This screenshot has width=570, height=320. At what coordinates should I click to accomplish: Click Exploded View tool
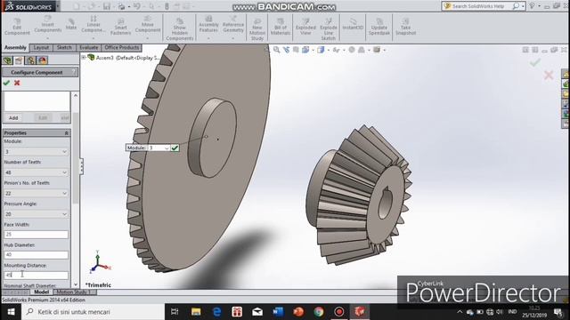(x=305, y=26)
